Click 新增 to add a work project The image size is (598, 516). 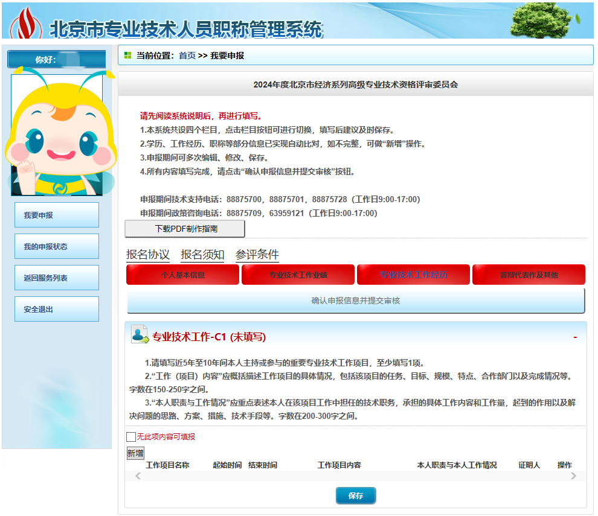point(136,452)
